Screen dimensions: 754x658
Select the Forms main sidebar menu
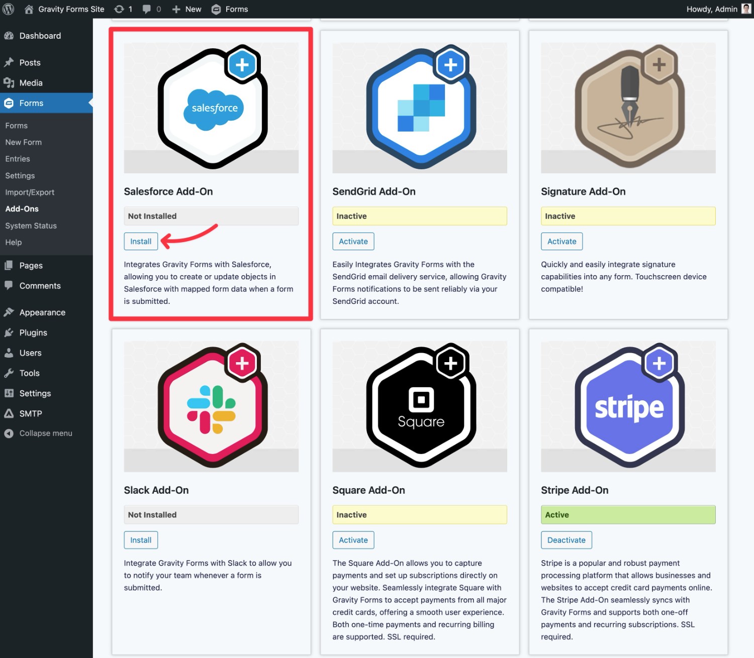(x=46, y=103)
